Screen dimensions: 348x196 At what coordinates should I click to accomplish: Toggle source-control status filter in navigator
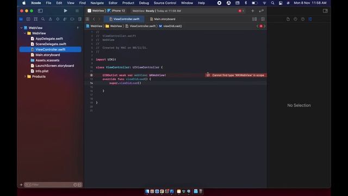[79, 185]
